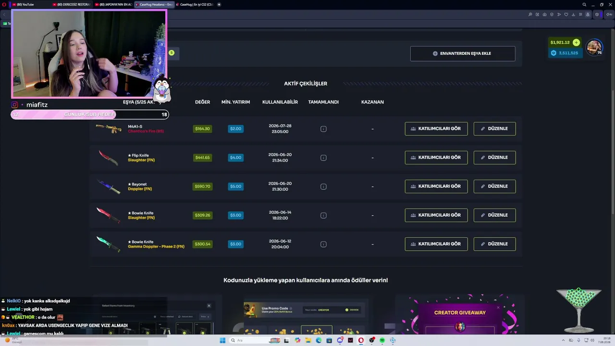Edit the Flip Knife giveaway (Düzenle)
This screenshot has height=346, width=615.
click(x=494, y=158)
